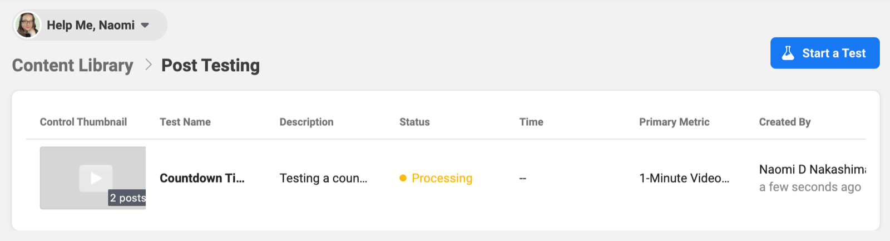Sort by the Status column header

[x=414, y=122]
